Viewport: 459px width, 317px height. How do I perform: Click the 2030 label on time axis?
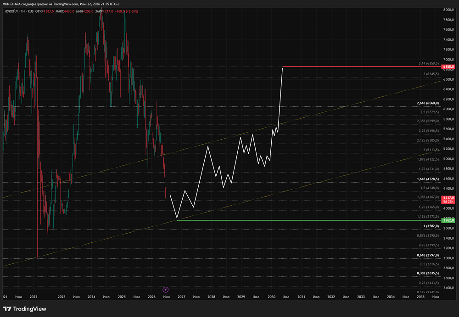271,297
